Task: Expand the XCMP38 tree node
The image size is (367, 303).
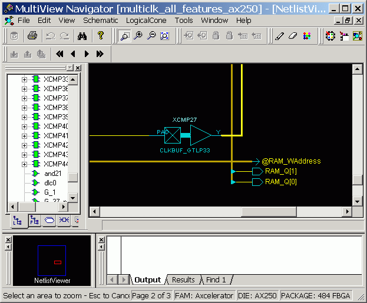Action: 24,108
